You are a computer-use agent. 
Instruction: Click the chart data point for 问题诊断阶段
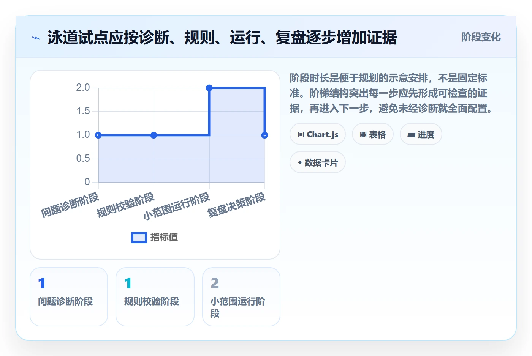pos(98,135)
